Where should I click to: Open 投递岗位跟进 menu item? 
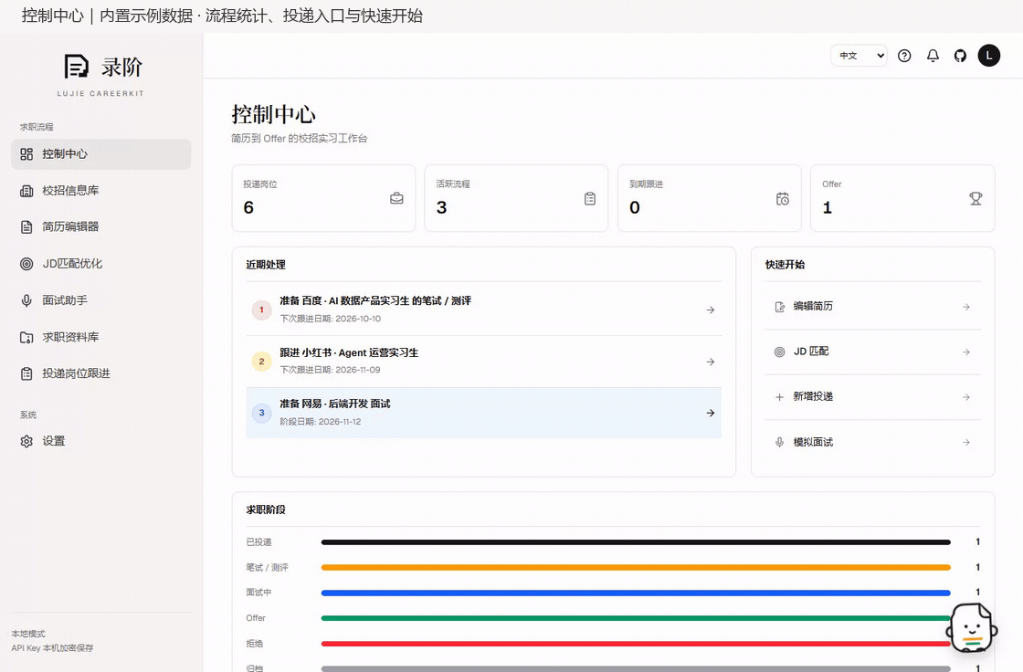tap(101, 373)
